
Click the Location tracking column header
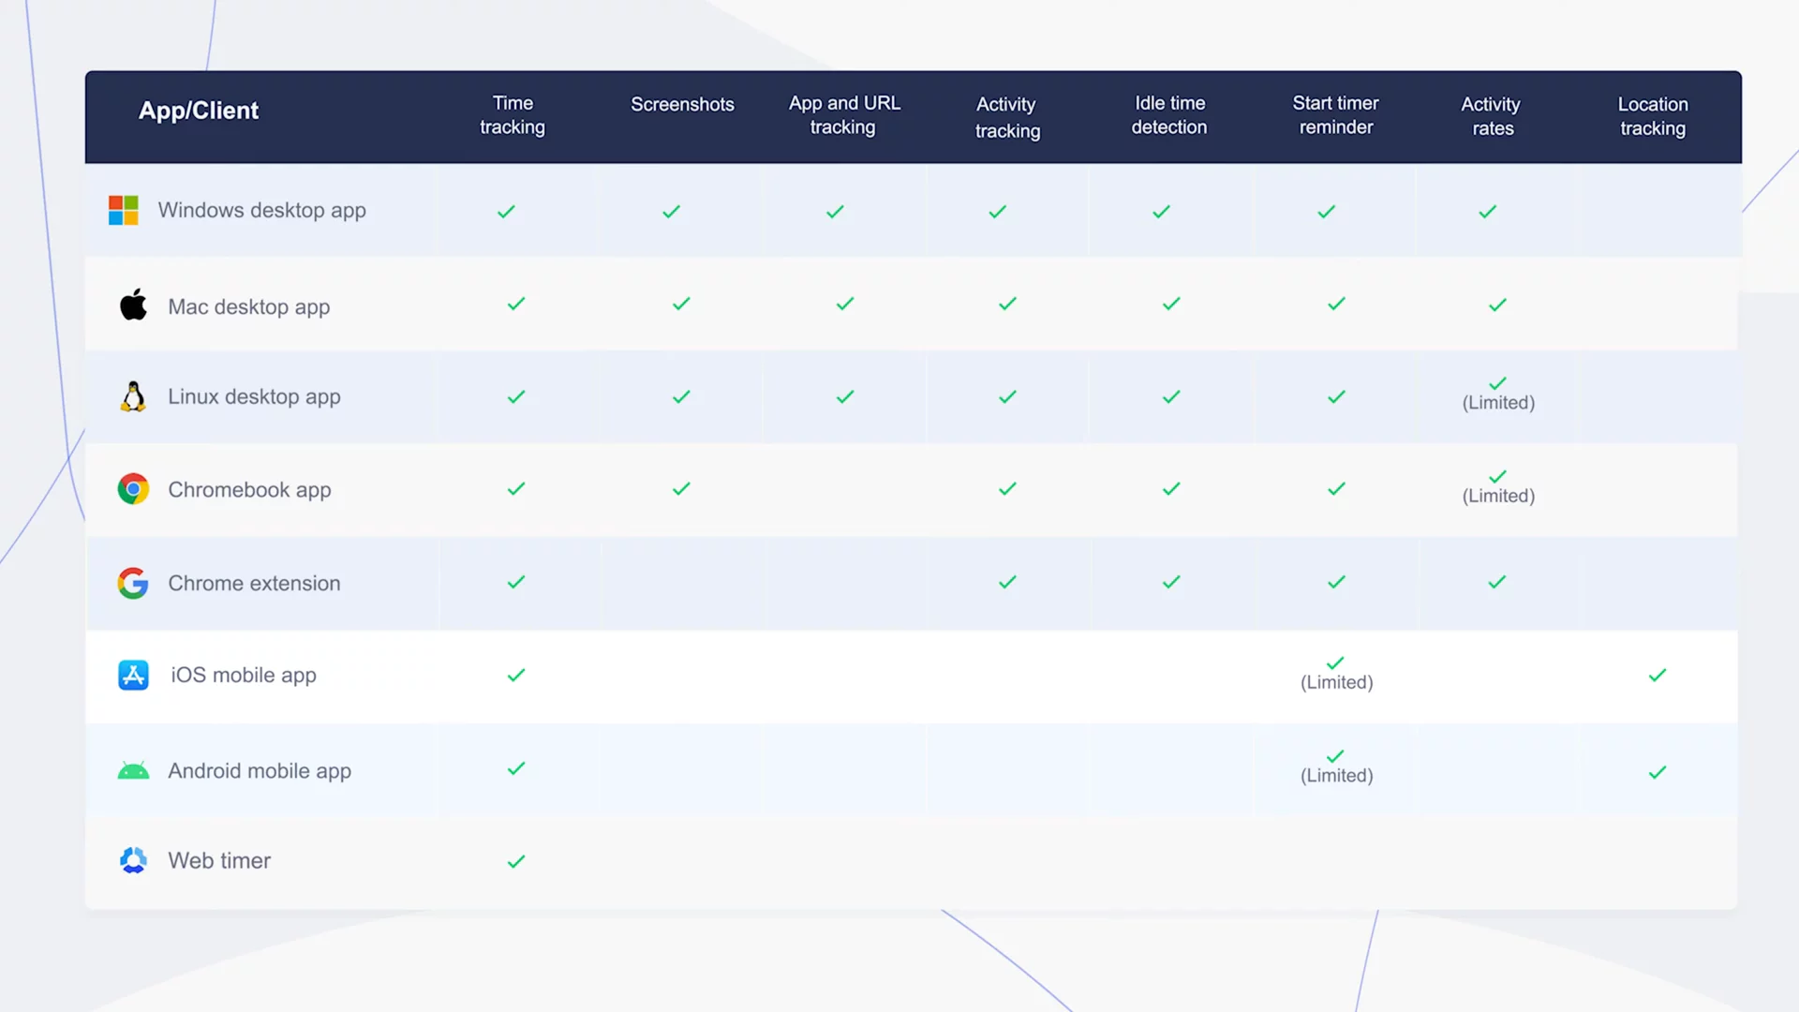pyautogui.click(x=1653, y=116)
